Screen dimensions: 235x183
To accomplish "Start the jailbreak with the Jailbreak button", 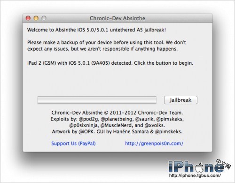I will point(180,100).
